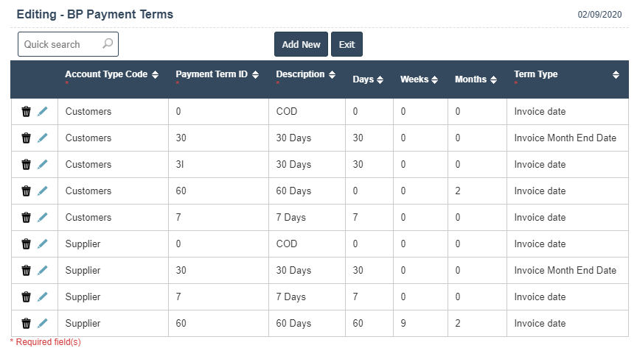Click the magnifier icon in Quick search
Screen dimensions: 637x348
(x=108, y=44)
